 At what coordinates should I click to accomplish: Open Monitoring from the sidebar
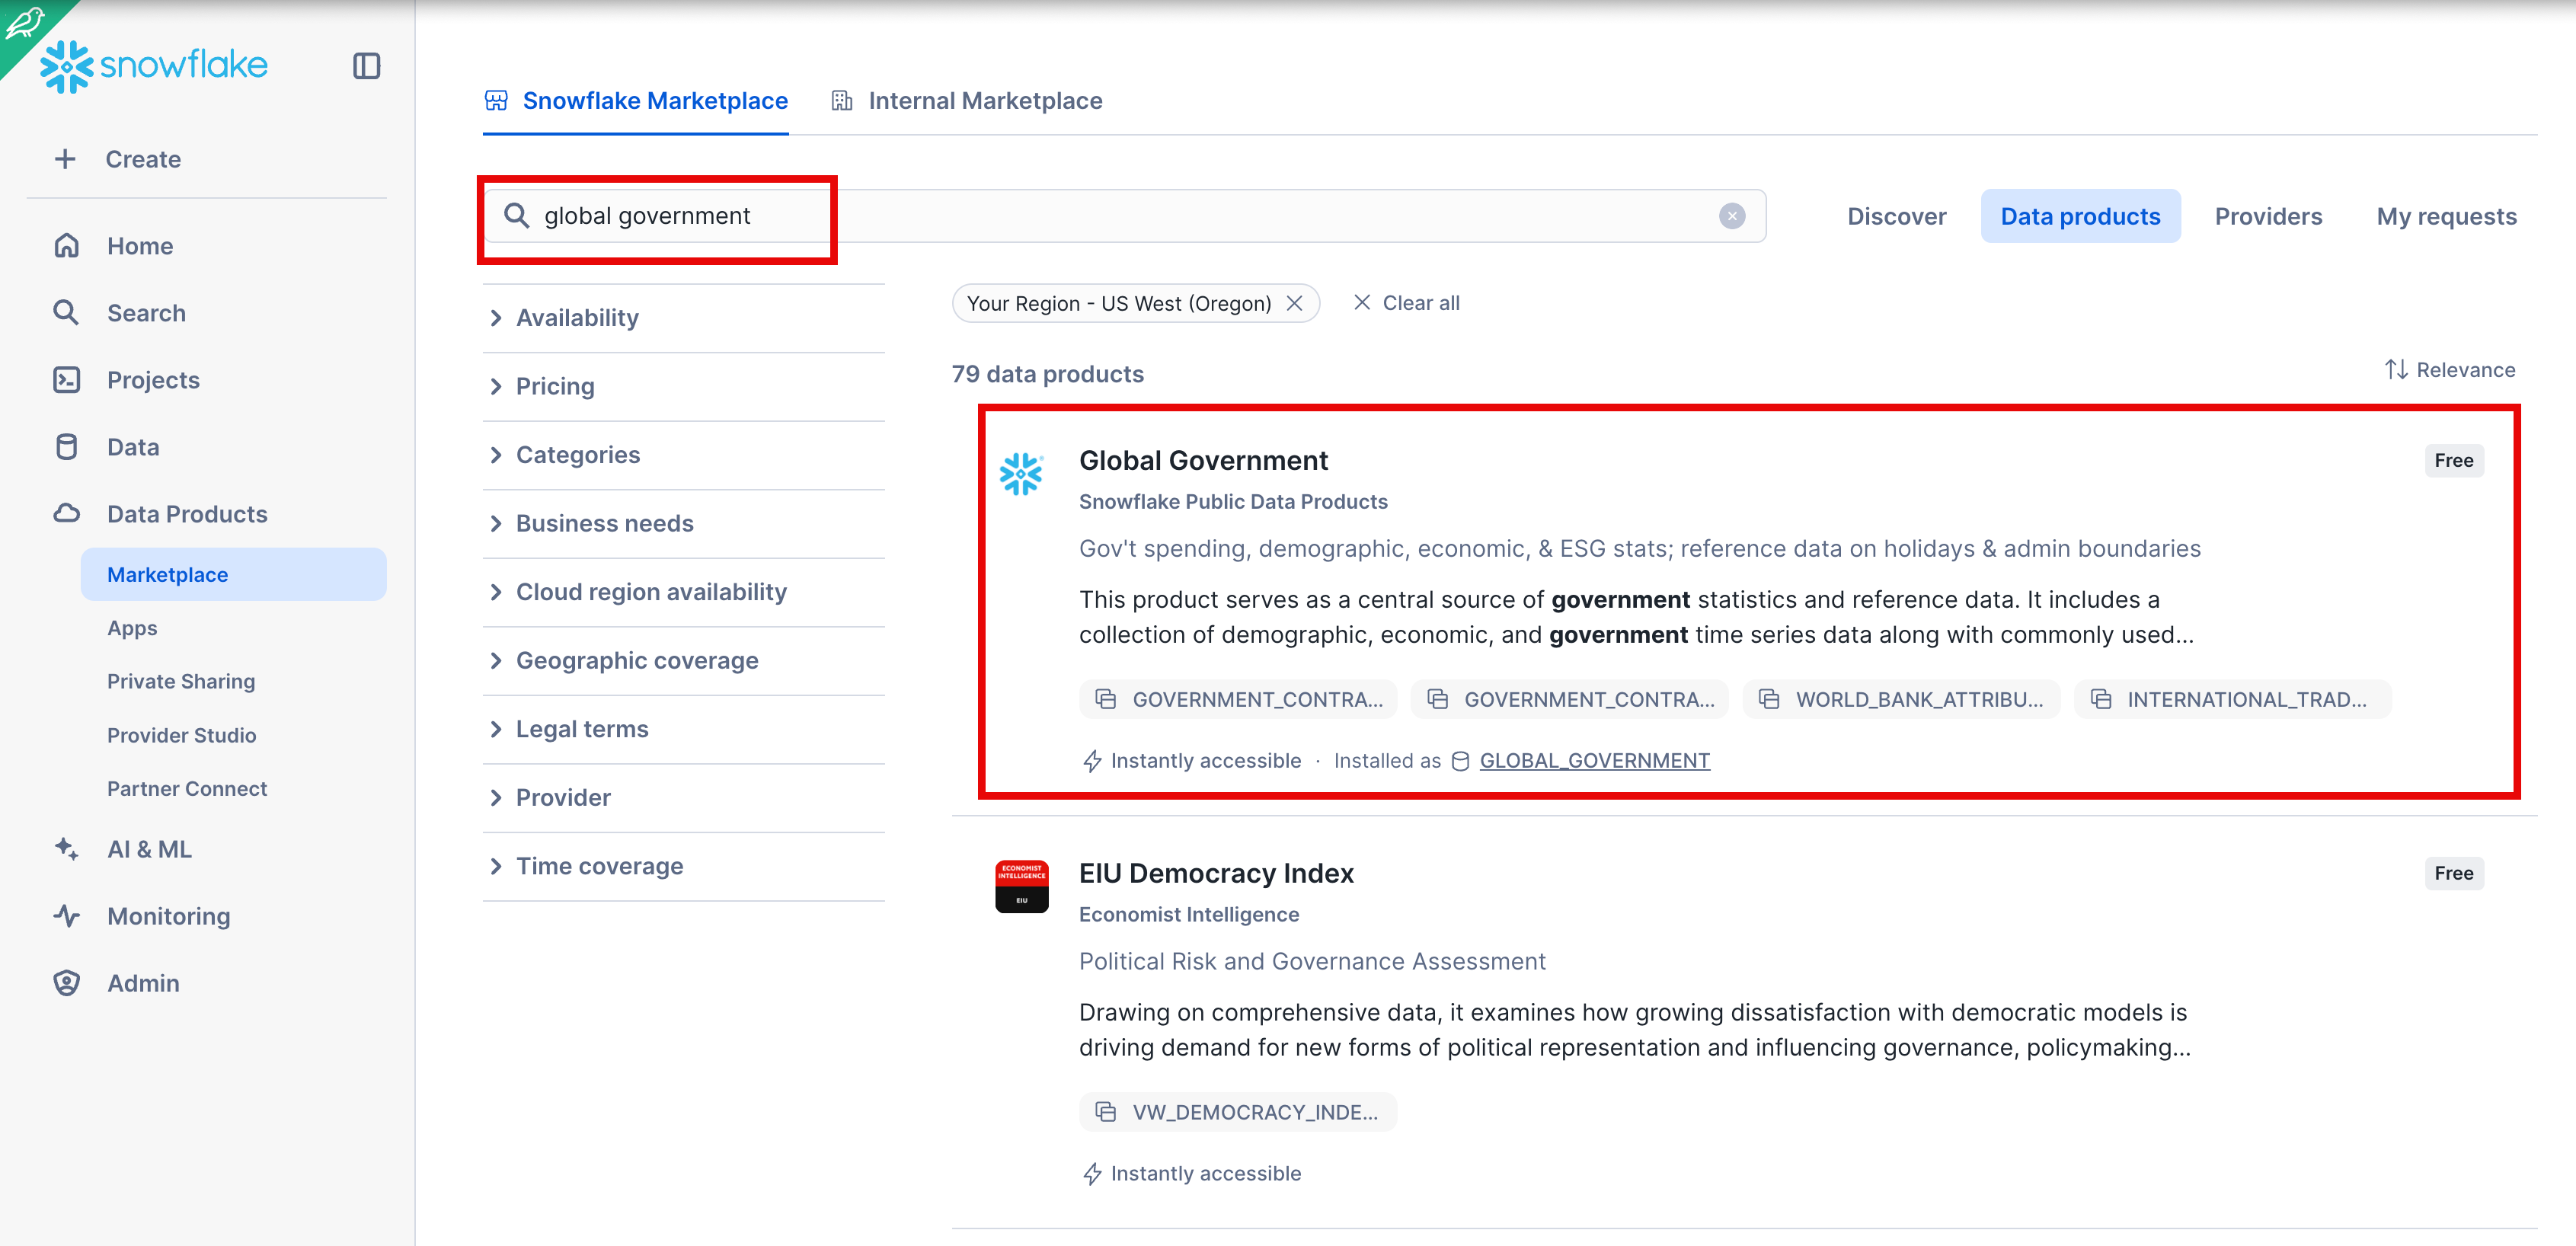click(x=168, y=916)
